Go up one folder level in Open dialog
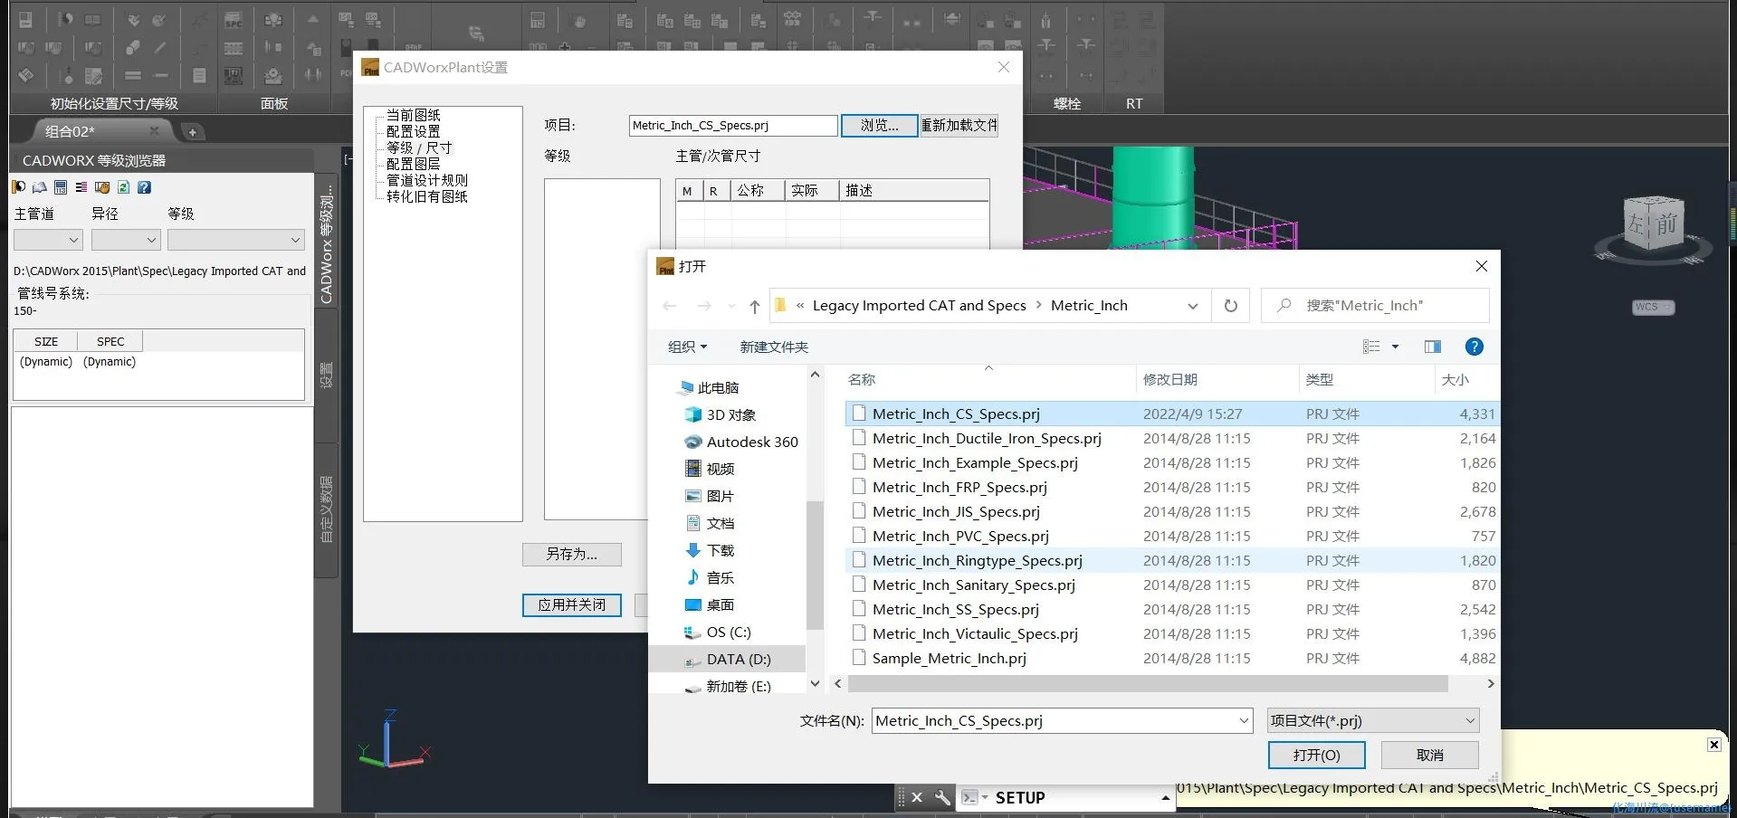This screenshot has height=818, width=1737. [754, 306]
